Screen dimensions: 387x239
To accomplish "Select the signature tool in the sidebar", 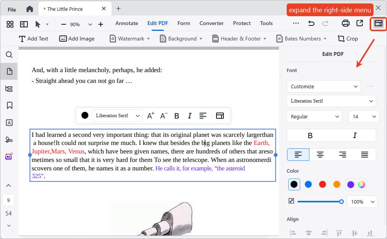I will (x=9, y=140).
